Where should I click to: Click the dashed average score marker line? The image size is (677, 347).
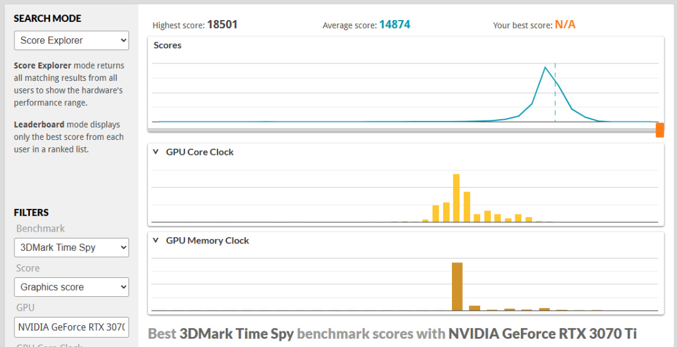point(555,92)
